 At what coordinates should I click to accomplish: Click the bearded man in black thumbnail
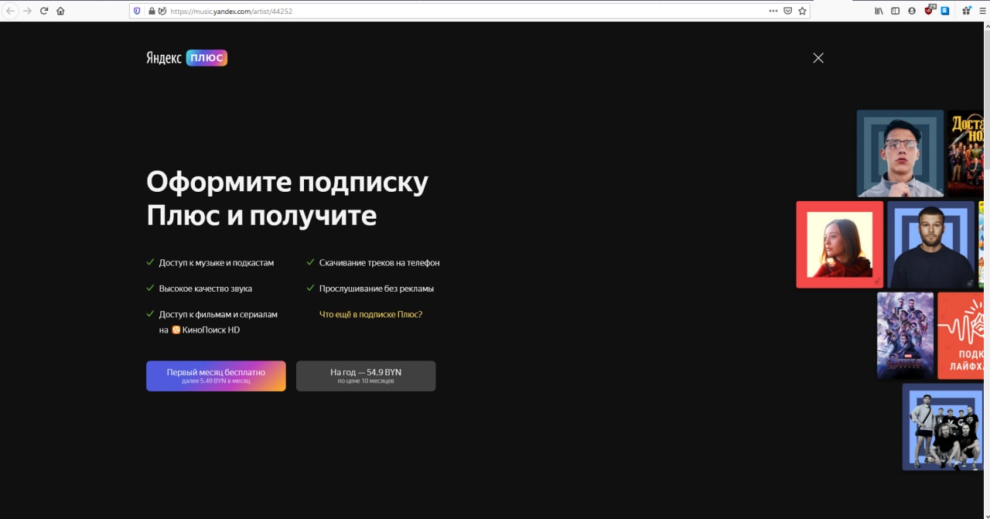[x=931, y=244]
